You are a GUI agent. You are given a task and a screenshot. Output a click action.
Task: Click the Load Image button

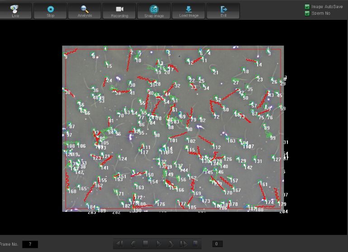pyautogui.click(x=188, y=11)
